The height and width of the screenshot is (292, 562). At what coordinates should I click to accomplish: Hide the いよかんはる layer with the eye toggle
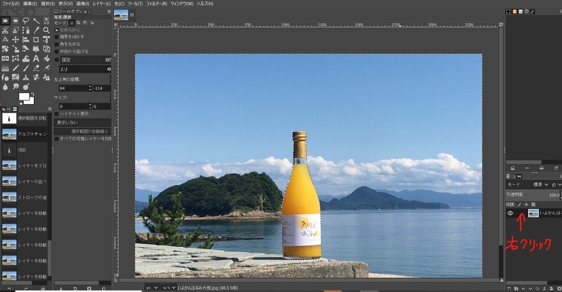tap(510, 213)
